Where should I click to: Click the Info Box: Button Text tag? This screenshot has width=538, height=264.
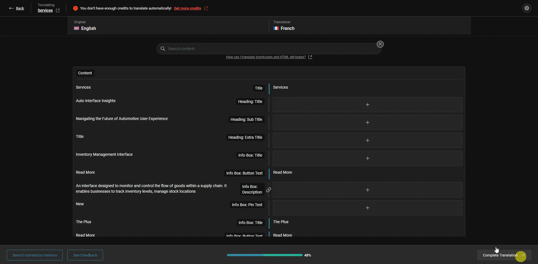244,173
